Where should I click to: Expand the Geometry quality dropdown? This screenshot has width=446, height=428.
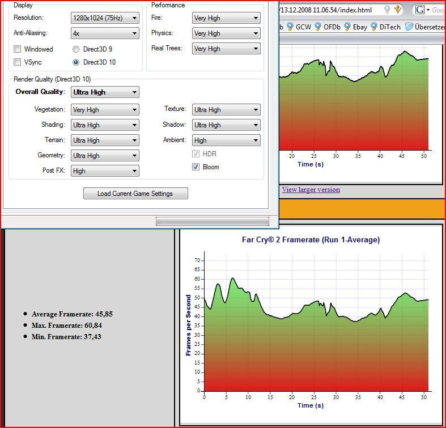pos(105,156)
